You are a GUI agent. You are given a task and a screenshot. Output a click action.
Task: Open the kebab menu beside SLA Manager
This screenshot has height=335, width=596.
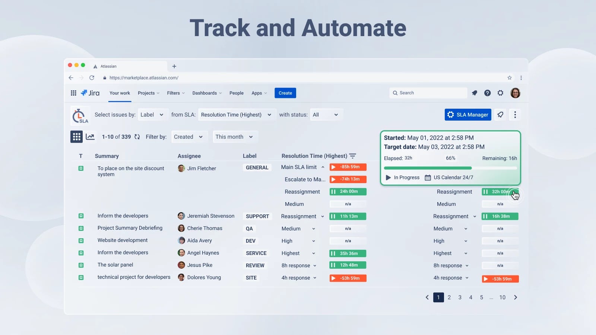point(515,115)
